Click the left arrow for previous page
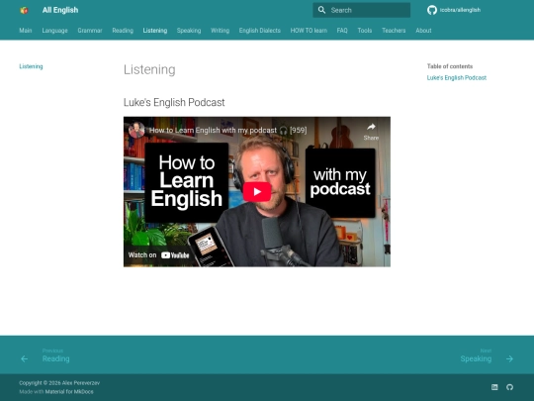This screenshot has height=401, width=534. (x=24, y=358)
